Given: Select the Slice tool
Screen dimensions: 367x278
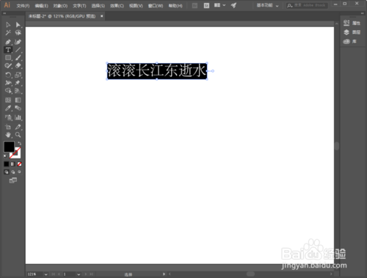Looking at the screenshot, I should (x=18, y=127).
